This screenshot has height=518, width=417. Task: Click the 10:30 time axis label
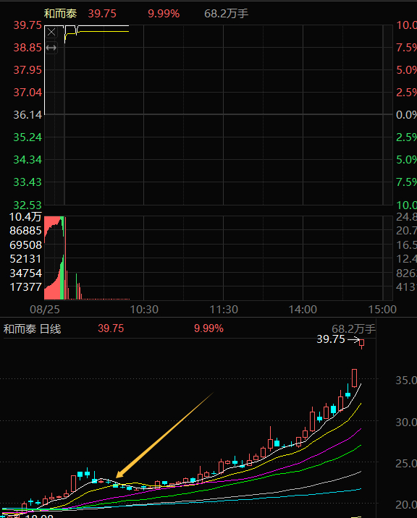144,310
